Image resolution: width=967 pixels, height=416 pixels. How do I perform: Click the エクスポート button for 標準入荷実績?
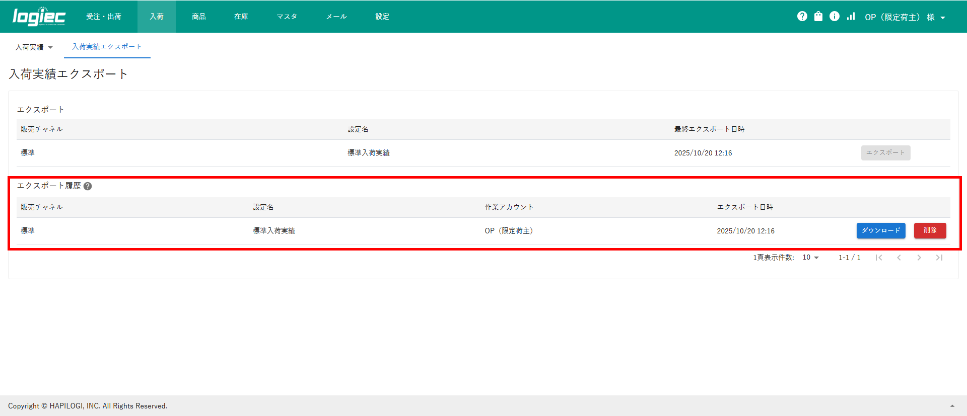(x=885, y=152)
